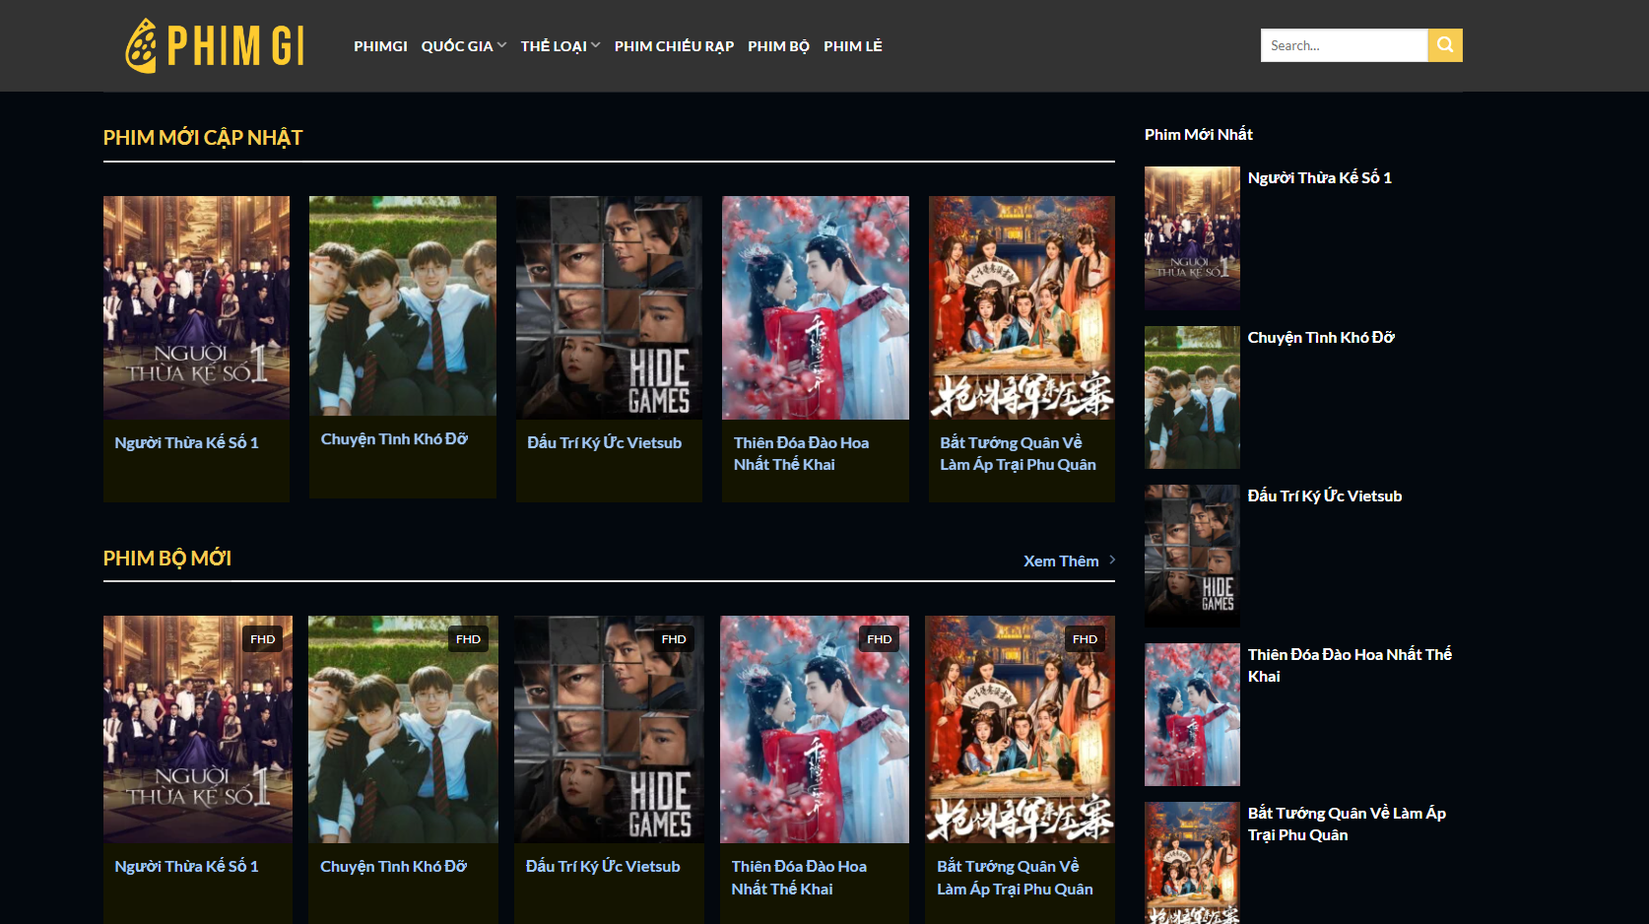Click the yellow search magnifier button

[1444, 45]
